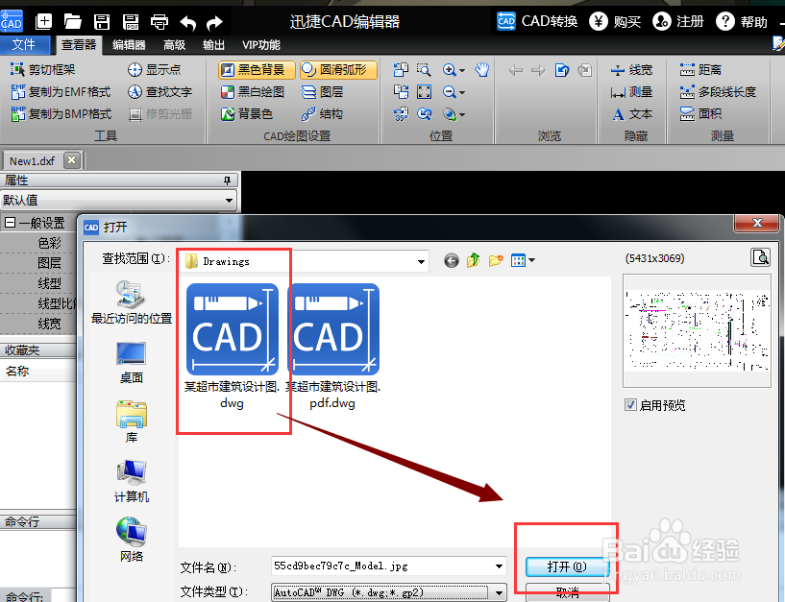Click 复制为EMF格式 tool
Image resolution: width=785 pixels, height=602 pixels.
coord(61,91)
